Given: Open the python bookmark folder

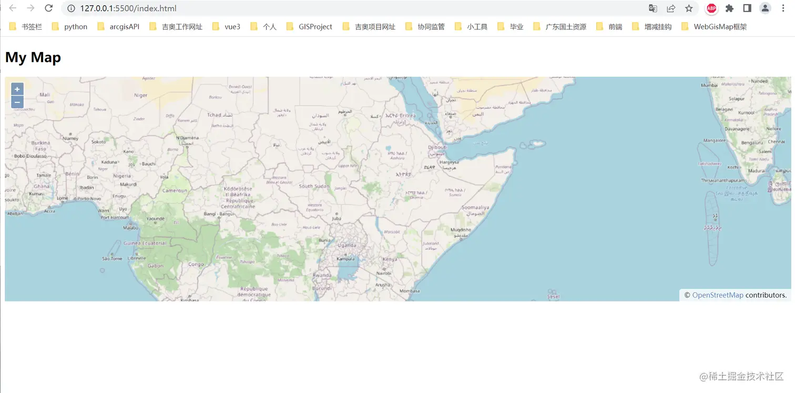Looking at the screenshot, I should [x=69, y=27].
